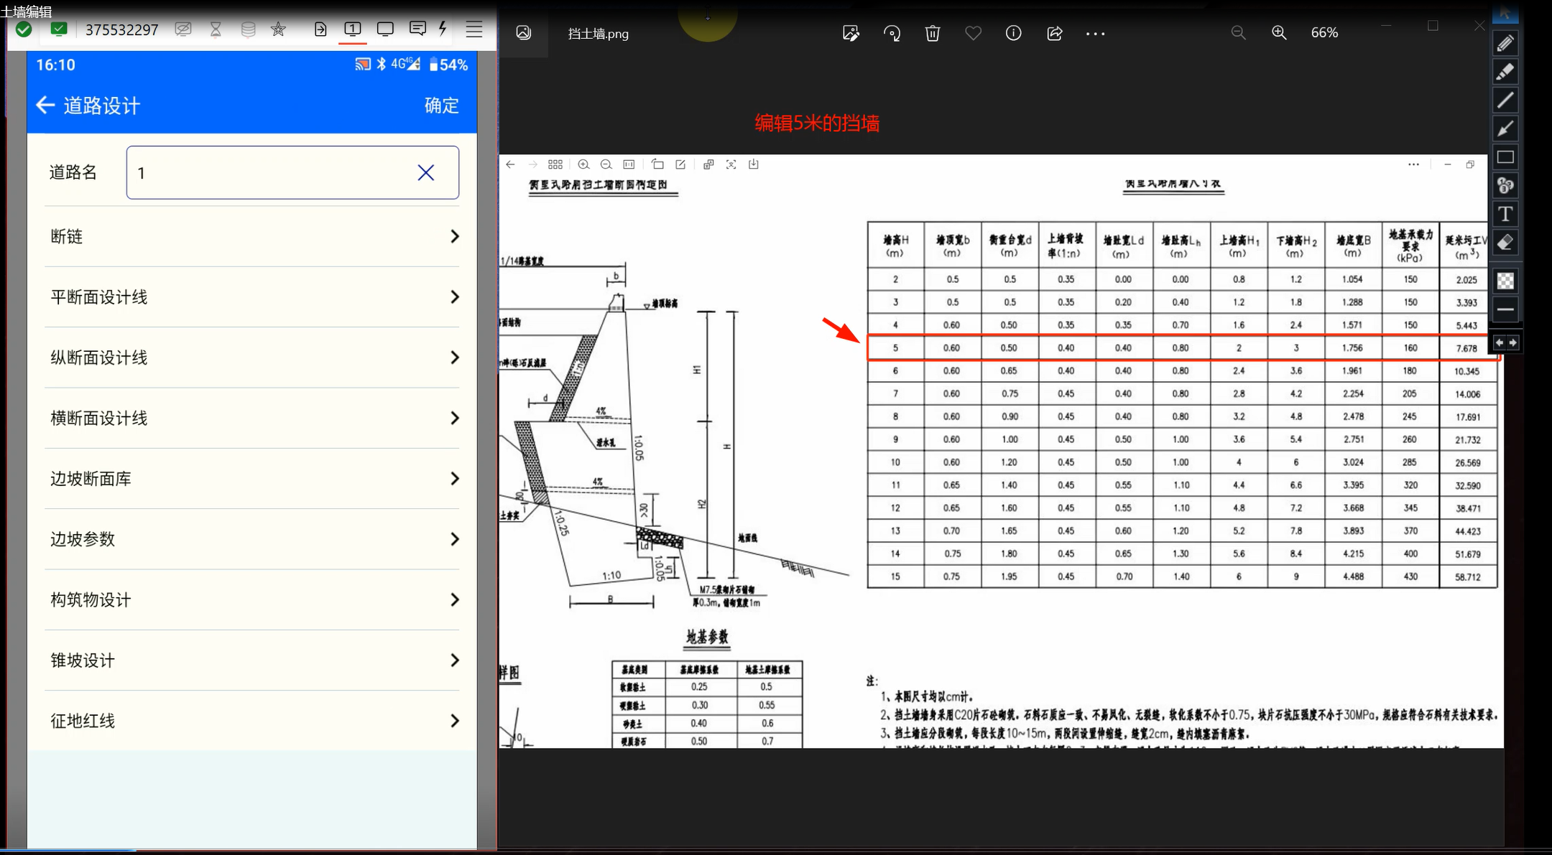Select the straight line tool
The image size is (1552, 855).
click(x=1505, y=100)
